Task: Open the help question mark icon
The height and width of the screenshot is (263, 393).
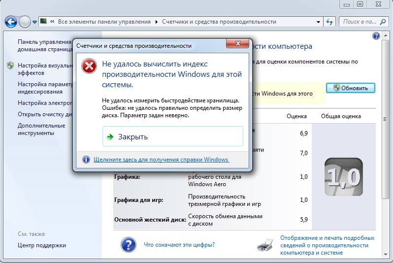Action: pos(376,36)
